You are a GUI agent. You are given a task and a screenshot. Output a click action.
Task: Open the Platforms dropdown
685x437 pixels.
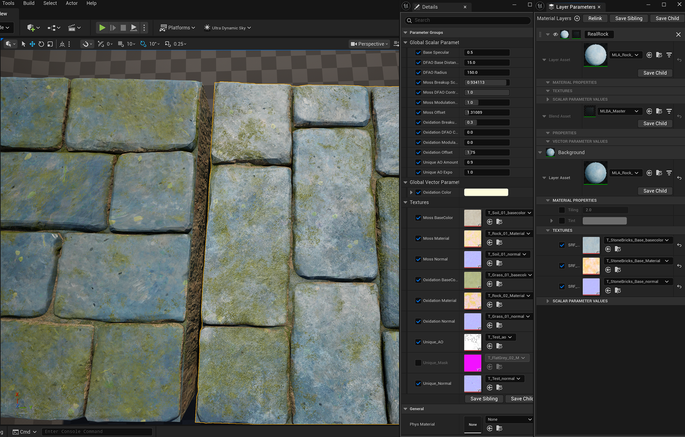pos(178,28)
